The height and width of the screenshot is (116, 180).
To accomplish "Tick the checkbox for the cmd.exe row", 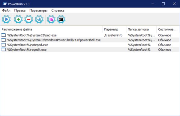I will coord(4,35).
